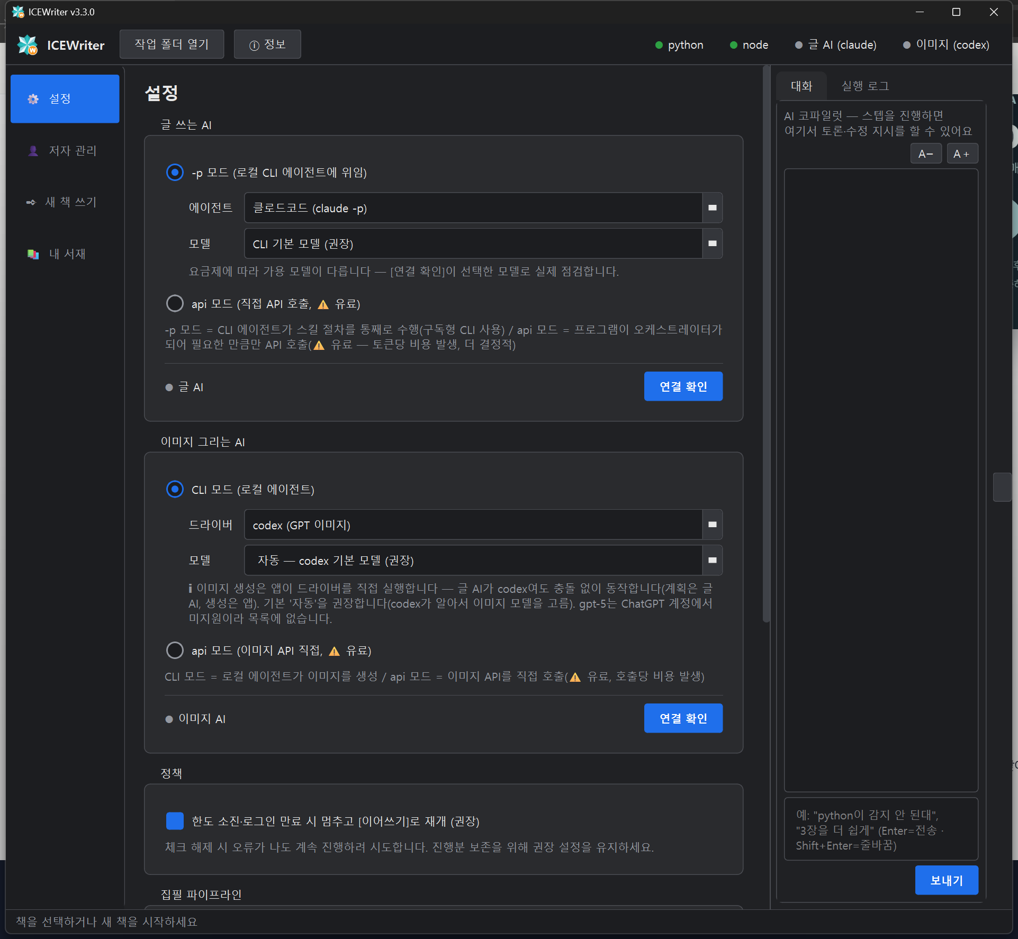Select api 모드 (이미지 API 직접) radio

[x=175, y=650]
